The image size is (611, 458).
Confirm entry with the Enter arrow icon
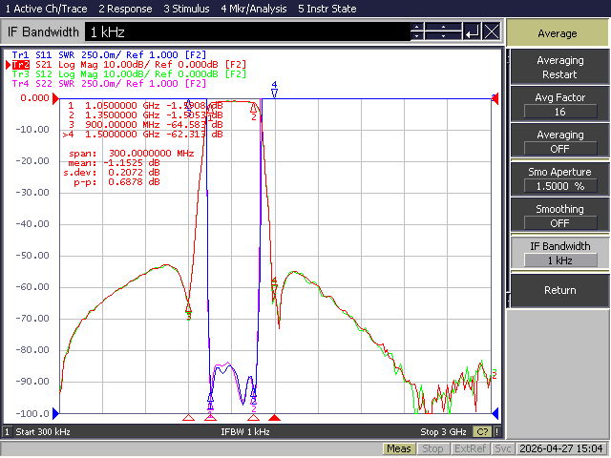[x=473, y=31]
